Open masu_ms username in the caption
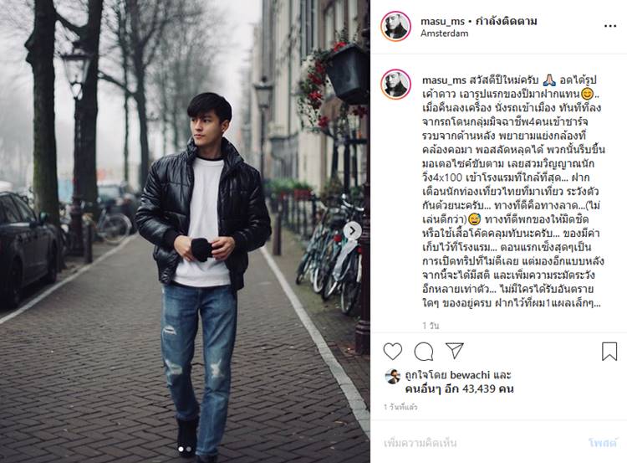 tap(444, 80)
